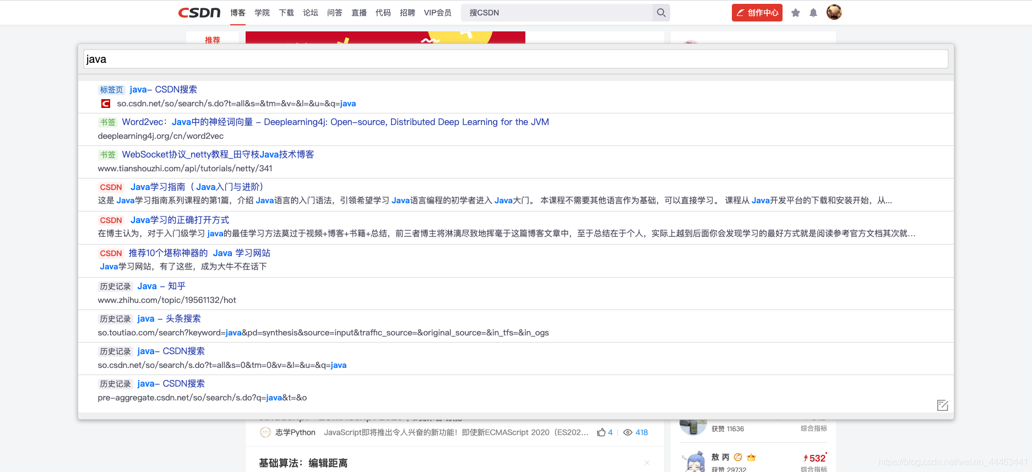Open the 直播 page
The width and height of the screenshot is (1032, 472).
point(359,13)
